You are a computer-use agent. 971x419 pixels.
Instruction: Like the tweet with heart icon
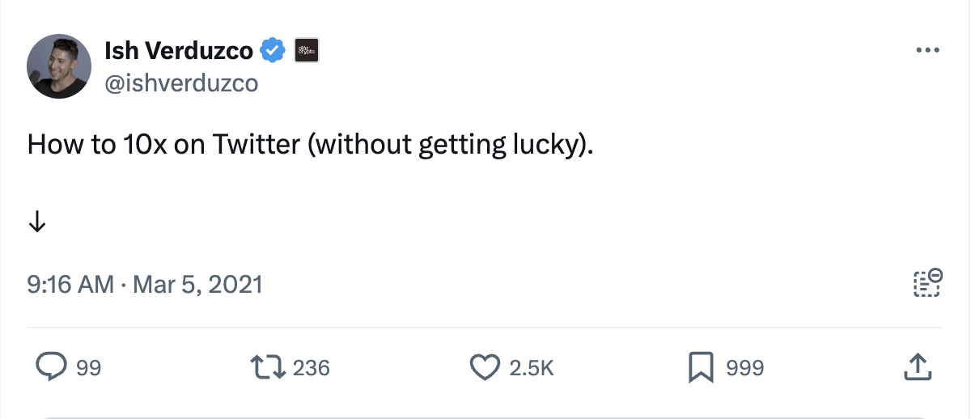click(485, 368)
